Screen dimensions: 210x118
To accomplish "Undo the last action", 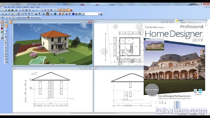I will [33, 10].
